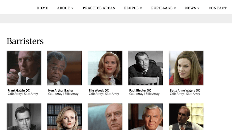The image size is (232, 130).
Task: Open the vest-wearing man by window portrait
Action: click(x=186, y=117)
